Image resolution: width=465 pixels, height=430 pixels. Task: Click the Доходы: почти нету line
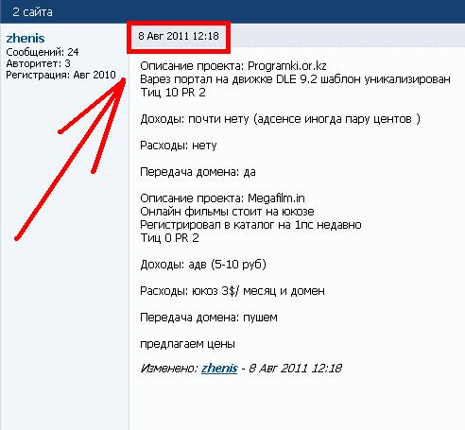tap(280, 119)
